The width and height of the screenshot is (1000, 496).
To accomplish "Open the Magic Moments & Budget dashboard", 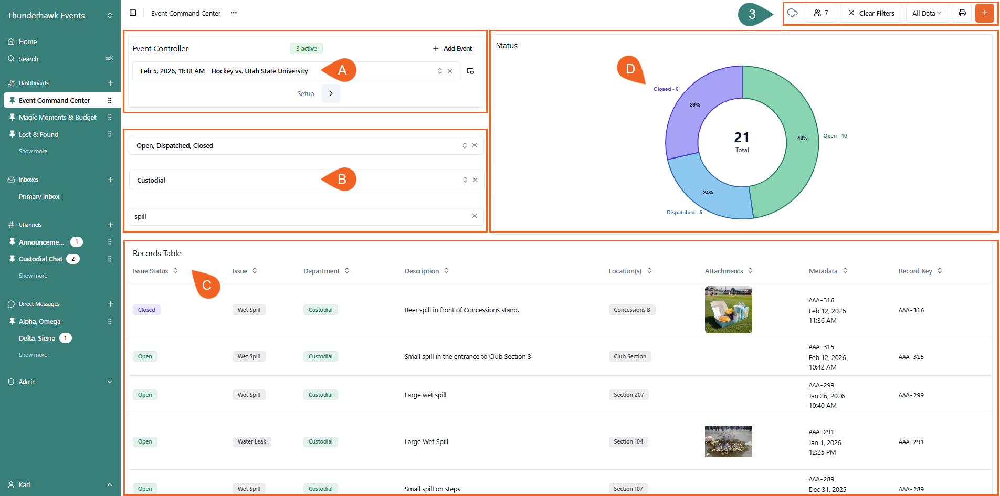I will (58, 117).
